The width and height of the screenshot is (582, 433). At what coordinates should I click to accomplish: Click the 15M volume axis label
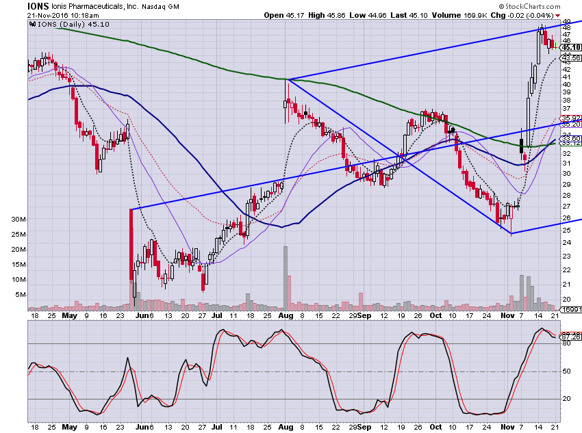pyautogui.click(x=18, y=264)
